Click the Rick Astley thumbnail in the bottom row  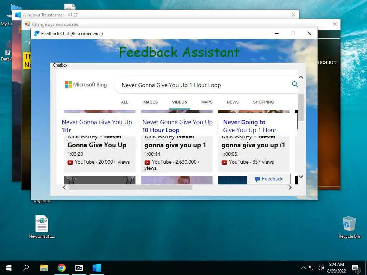(x=176, y=180)
